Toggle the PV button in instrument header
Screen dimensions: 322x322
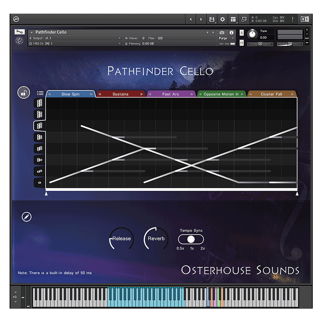click(307, 43)
